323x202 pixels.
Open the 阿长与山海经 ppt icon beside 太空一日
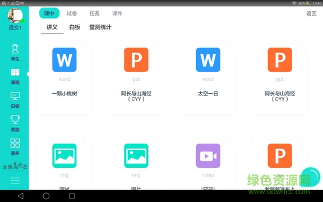(x=280, y=60)
